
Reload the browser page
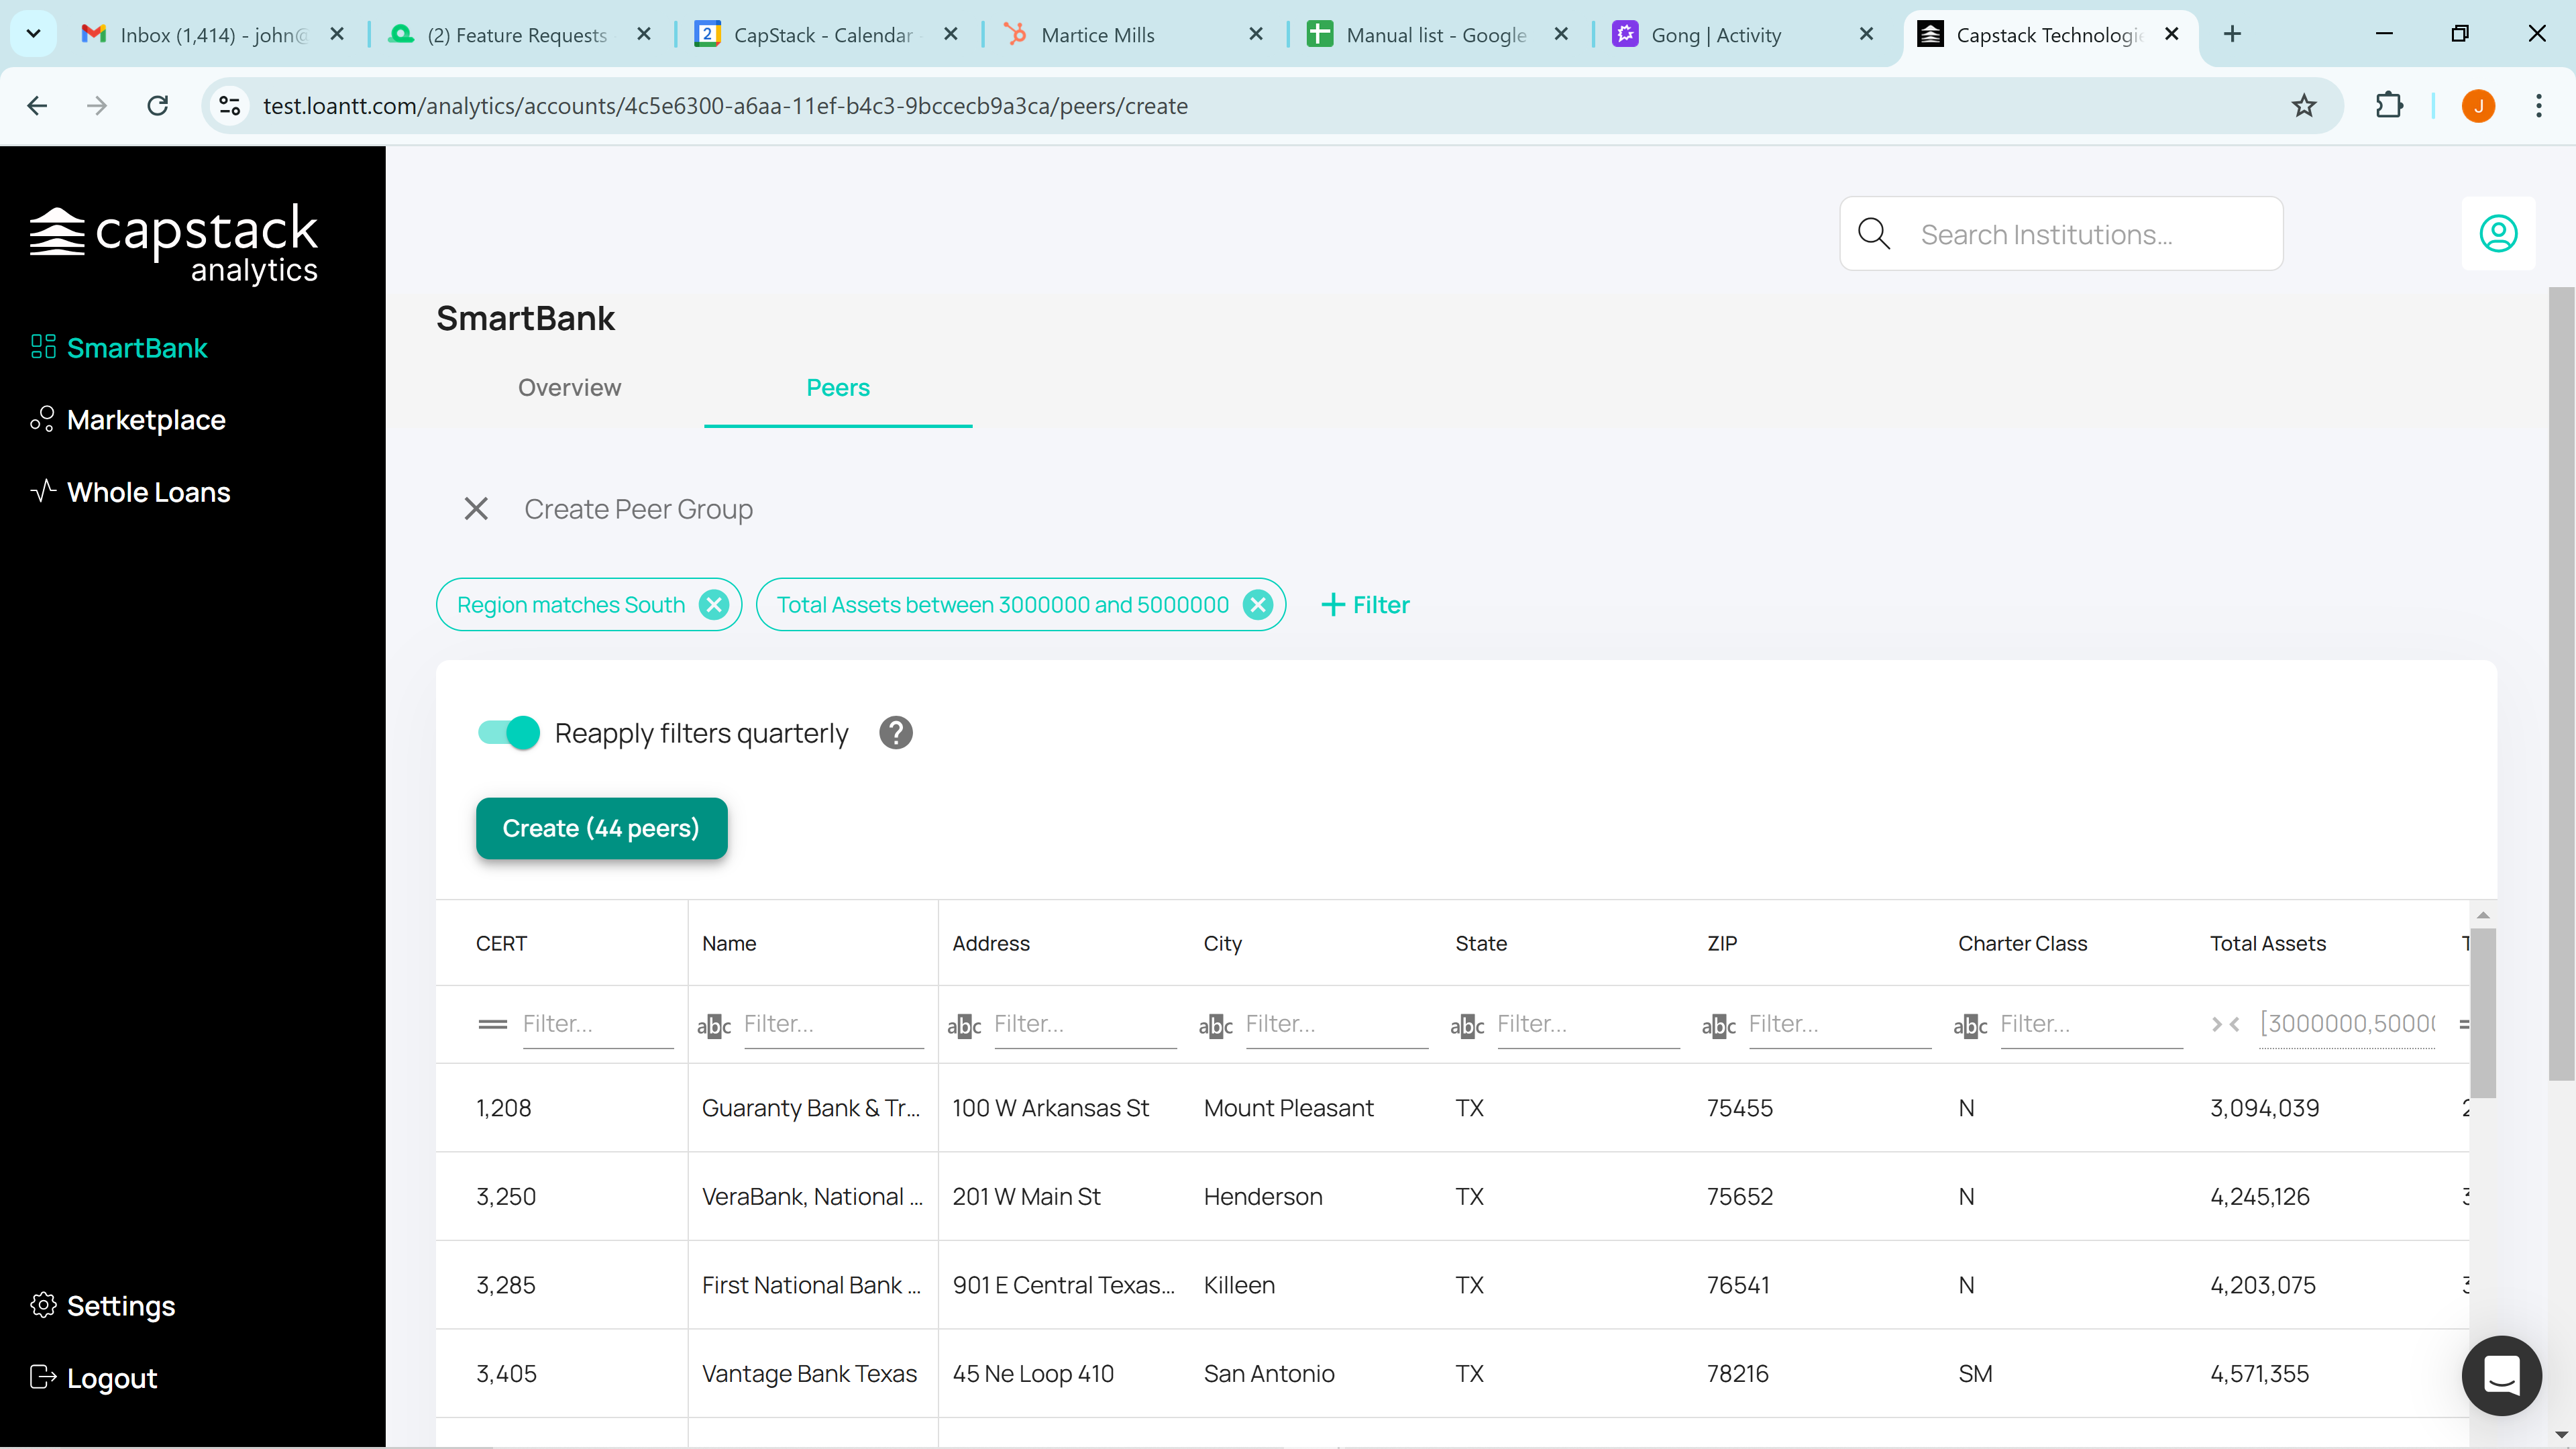pyautogui.click(x=158, y=106)
